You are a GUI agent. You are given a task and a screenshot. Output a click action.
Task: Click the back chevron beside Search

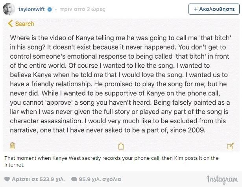tap(10, 24)
